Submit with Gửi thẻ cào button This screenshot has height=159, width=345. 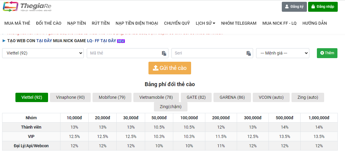pos(170,68)
